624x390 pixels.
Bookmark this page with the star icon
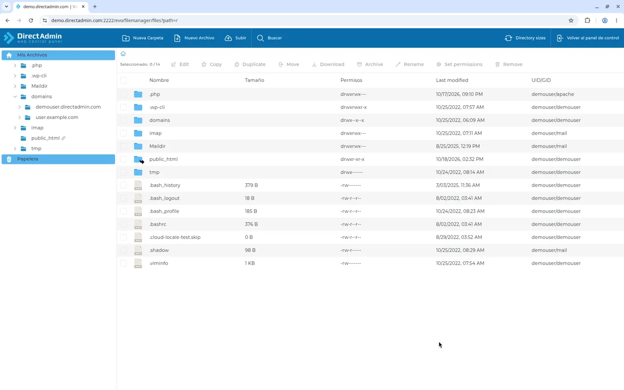coord(571,20)
